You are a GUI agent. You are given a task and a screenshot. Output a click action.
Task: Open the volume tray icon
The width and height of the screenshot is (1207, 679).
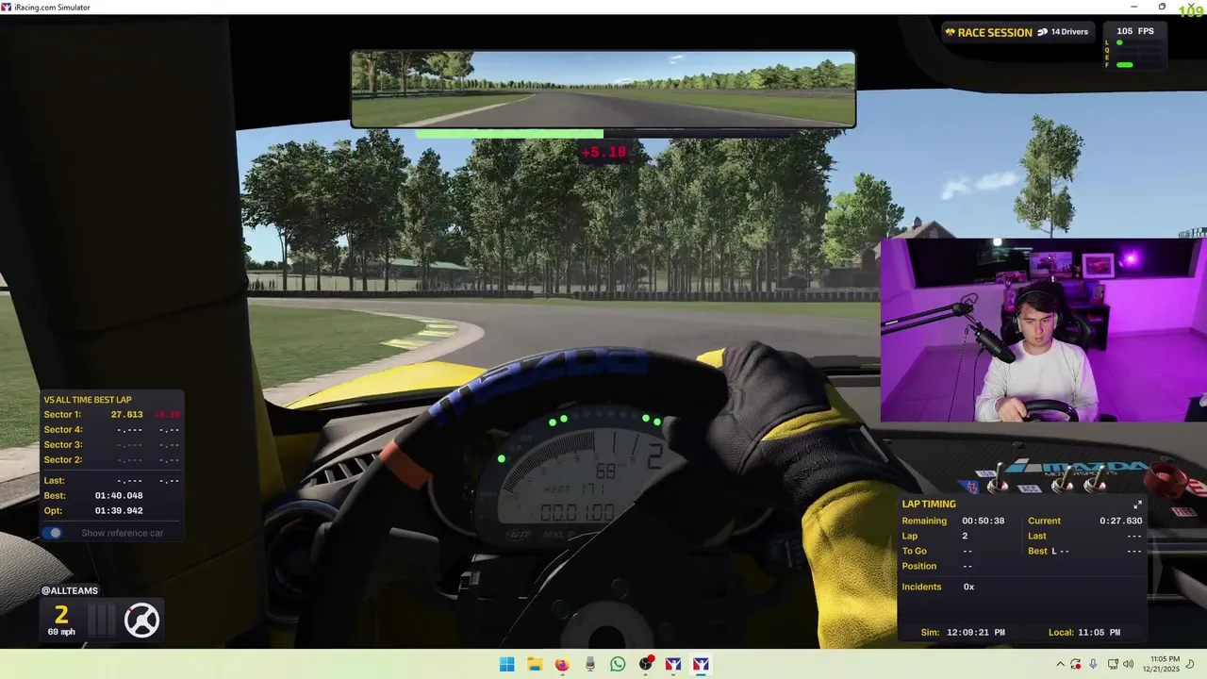click(1128, 664)
